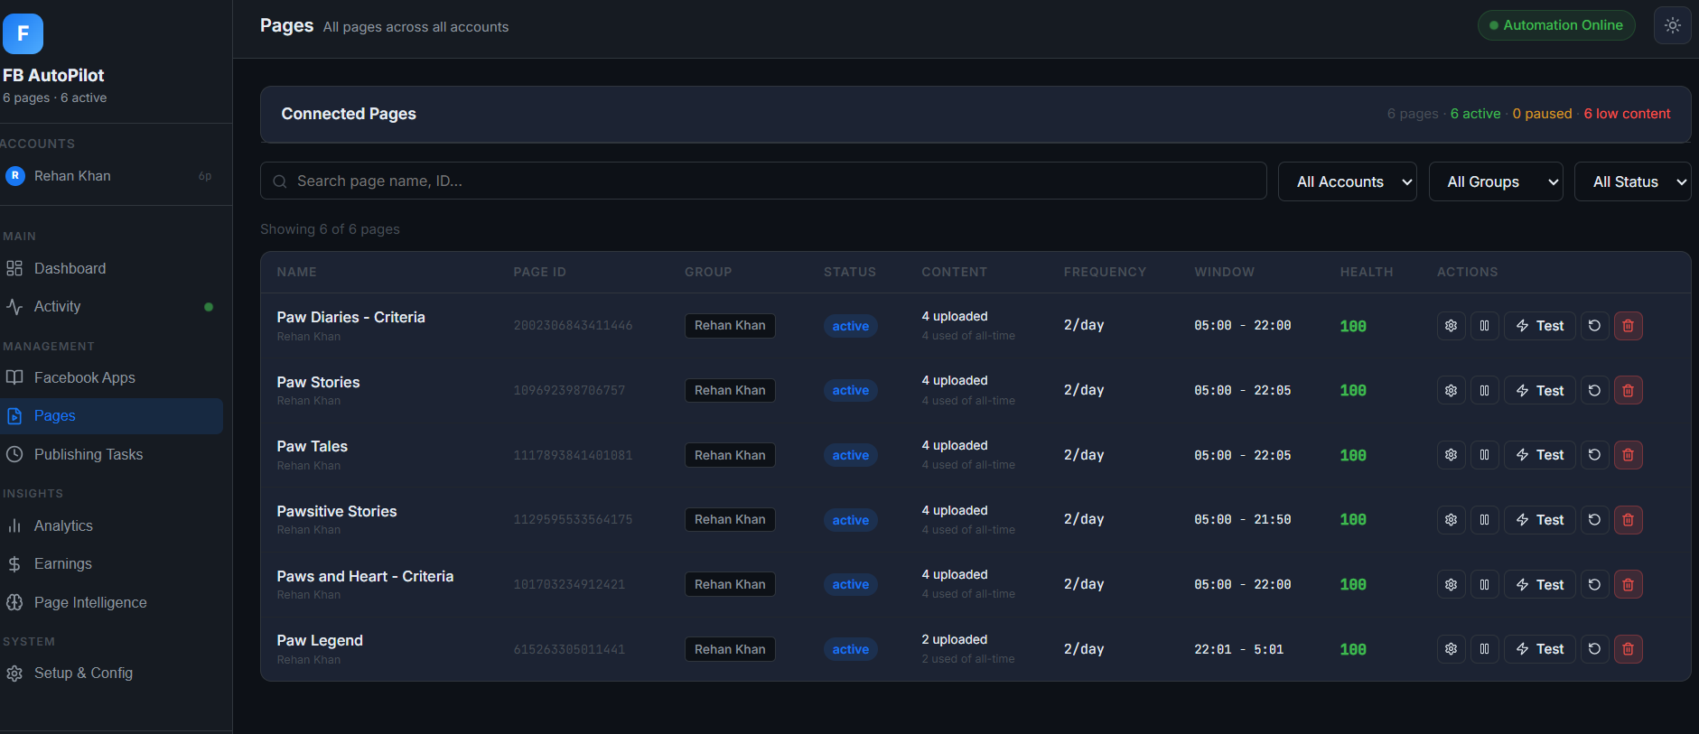Reset the Paws and Heart - Criteria page
This screenshot has width=1699, height=734.
coord(1594,584)
